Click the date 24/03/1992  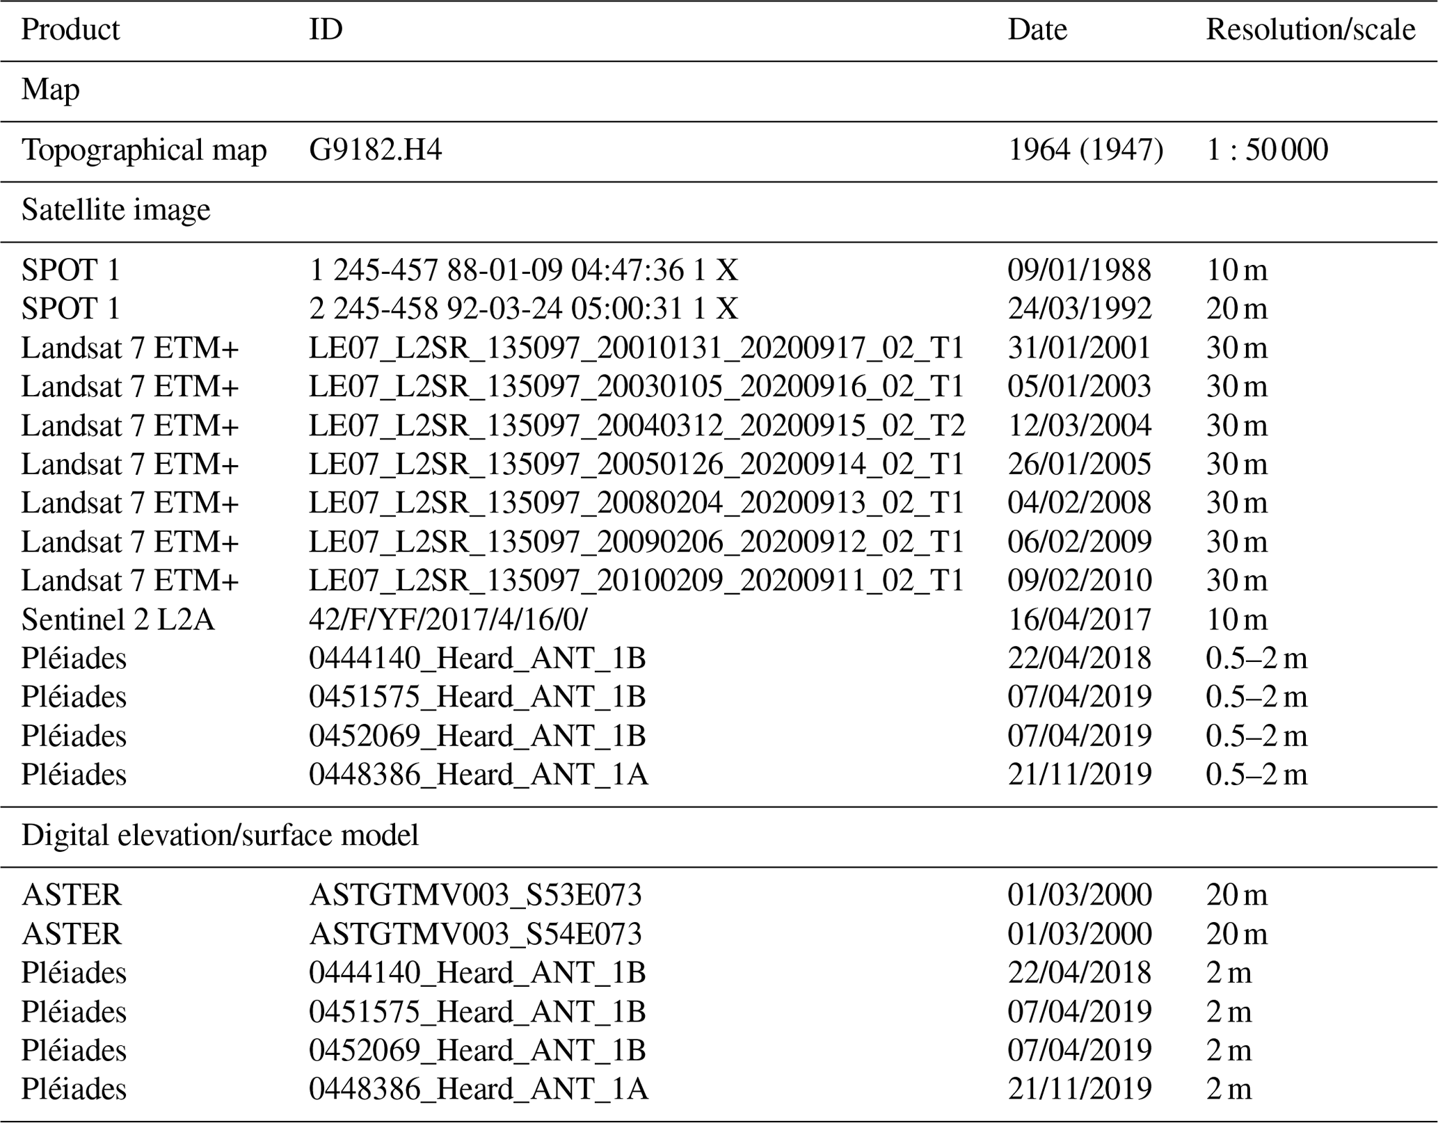tap(1079, 309)
